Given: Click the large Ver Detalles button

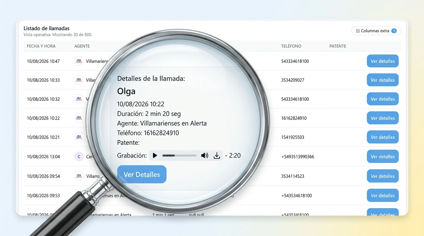Looking at the screenshot, I should pyautogui.click(x=142, y=174).
